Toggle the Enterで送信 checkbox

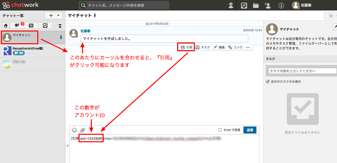pyautogui.click(x=220, y=130)
